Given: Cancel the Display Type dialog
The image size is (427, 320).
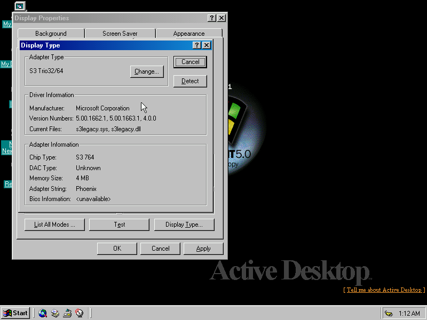Looking at the screenshot, I should click(190, 62).
